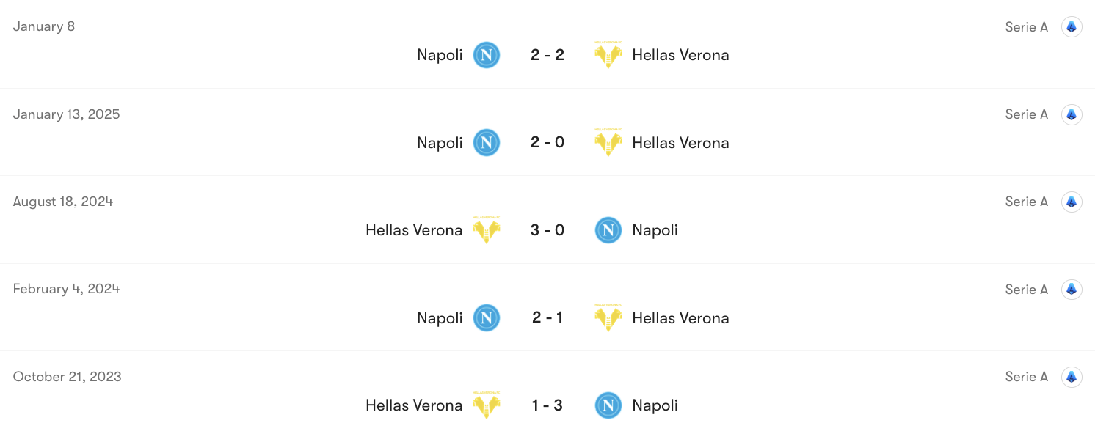Open the Serie A icon on the October 21 row

point(1072,377)
